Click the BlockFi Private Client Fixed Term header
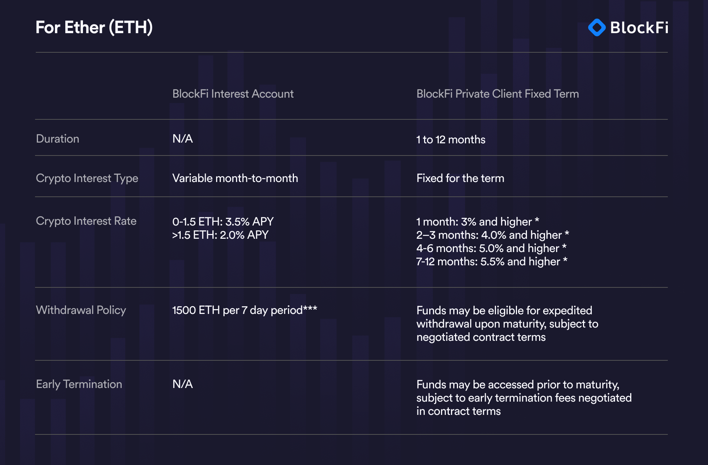This screenshot has height=465, width=708. pyautogui.click(x=497, y=94)
